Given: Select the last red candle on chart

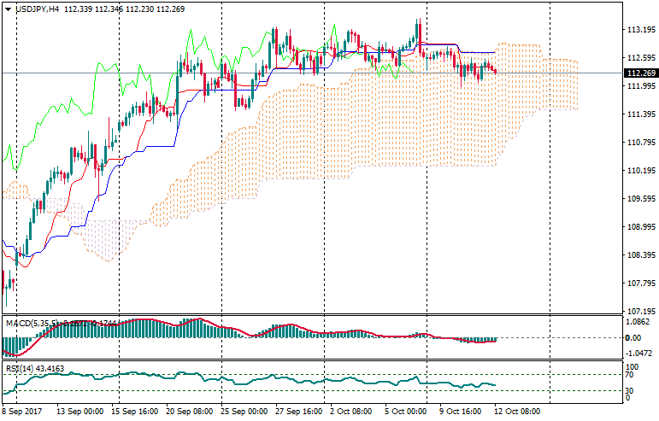Looking at the screenshot, I should 495,71.
